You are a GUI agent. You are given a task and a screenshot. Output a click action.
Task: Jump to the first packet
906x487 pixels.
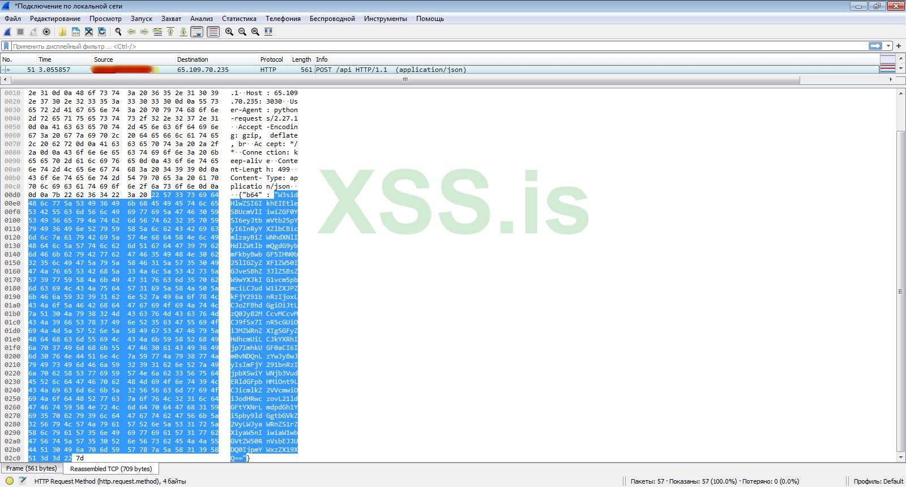point(170,32)
